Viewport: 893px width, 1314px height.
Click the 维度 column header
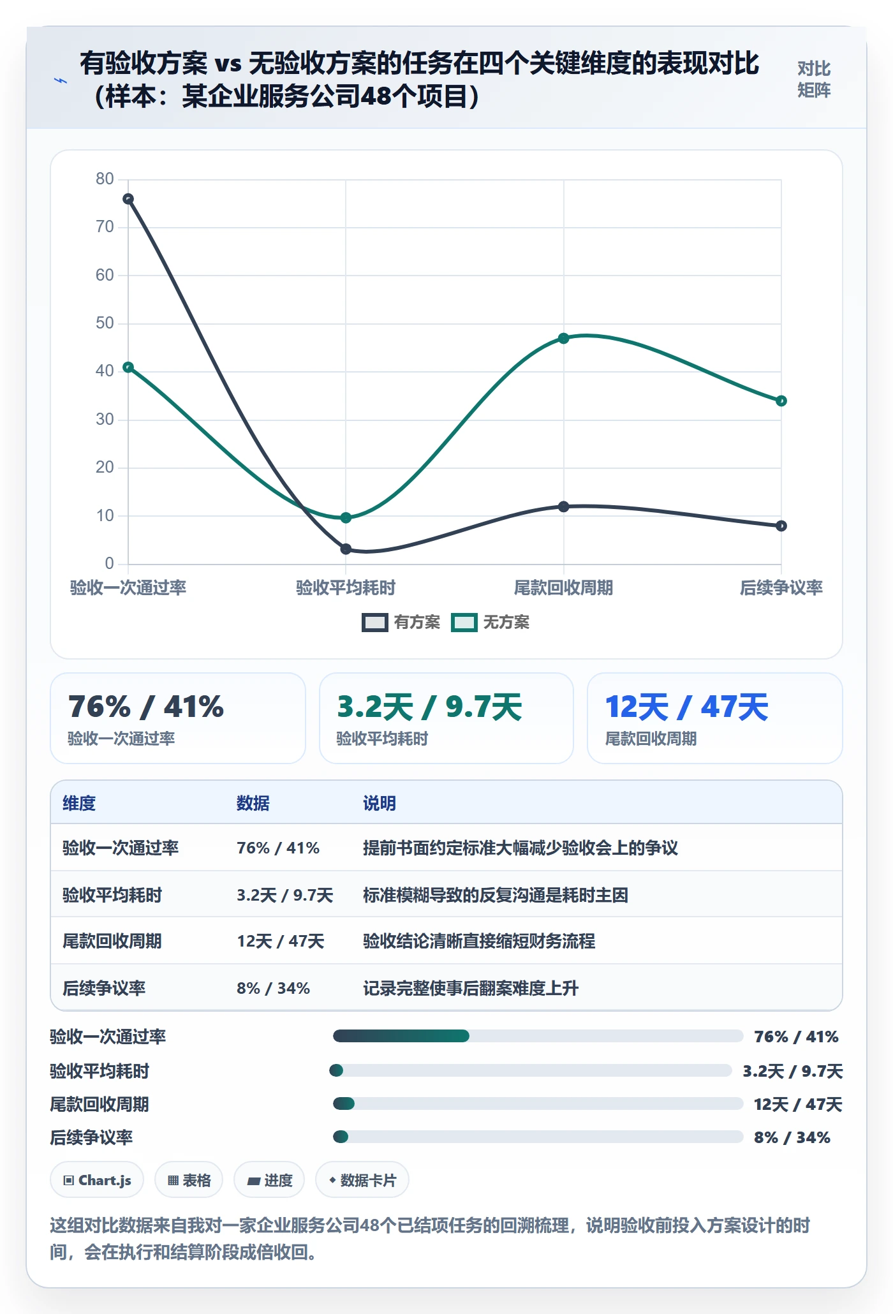[79, 803]
